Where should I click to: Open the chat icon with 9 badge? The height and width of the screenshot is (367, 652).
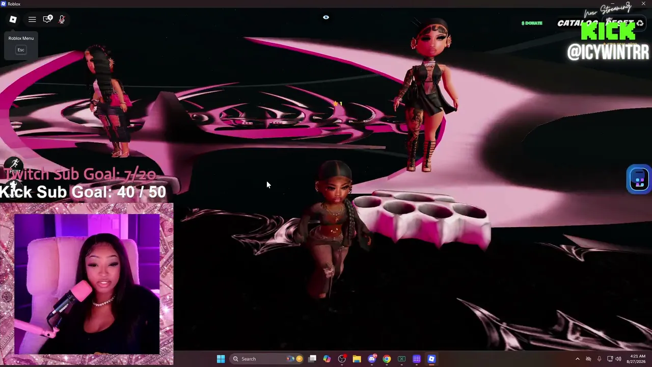[x=47, y=19]
